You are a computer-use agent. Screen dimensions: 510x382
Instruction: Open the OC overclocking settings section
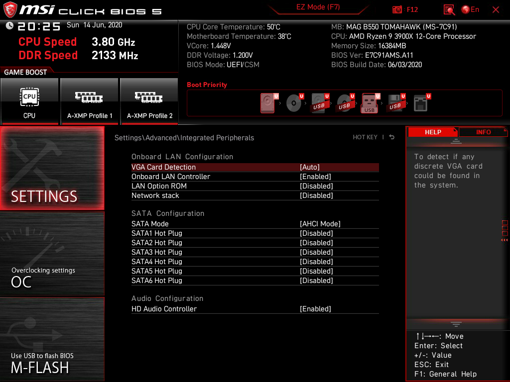click(52, 254)
